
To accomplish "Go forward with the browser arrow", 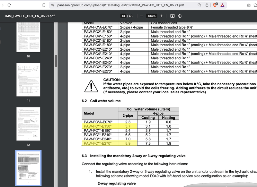I will coord(3,5).
